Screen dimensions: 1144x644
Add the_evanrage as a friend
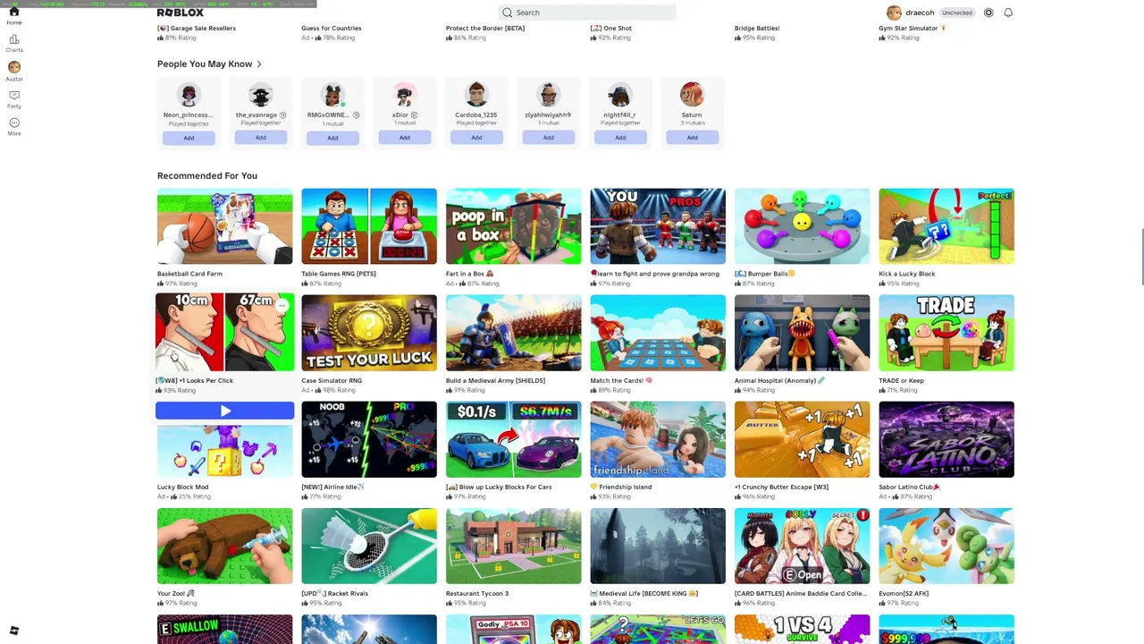(x=260, y=138)
